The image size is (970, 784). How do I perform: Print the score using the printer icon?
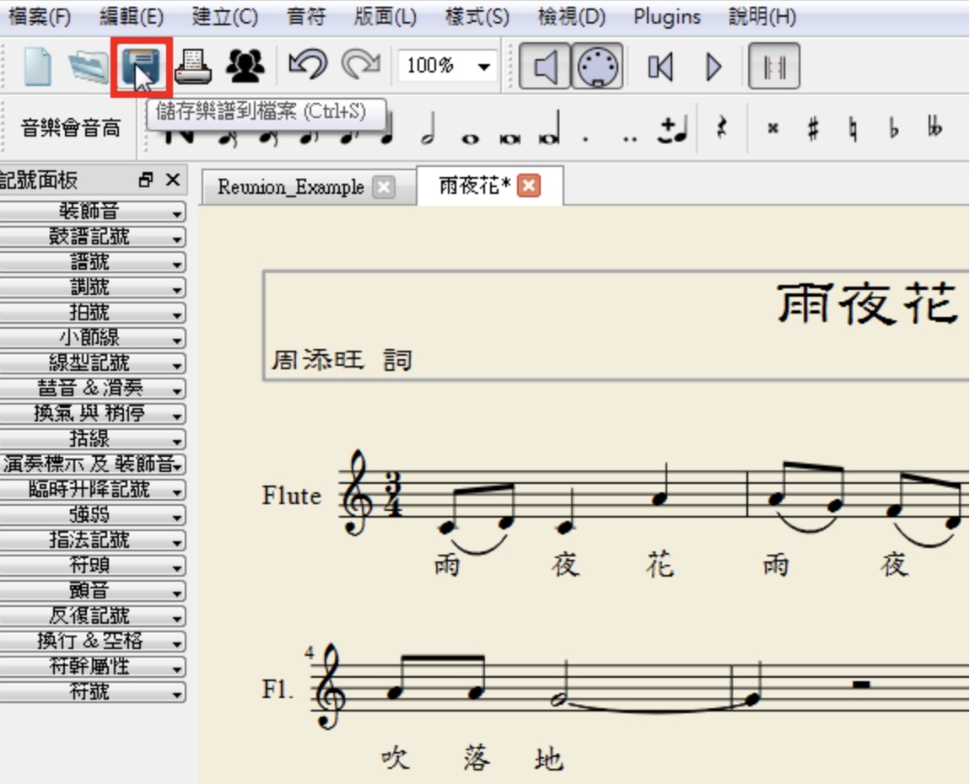[x=193, y=66]
